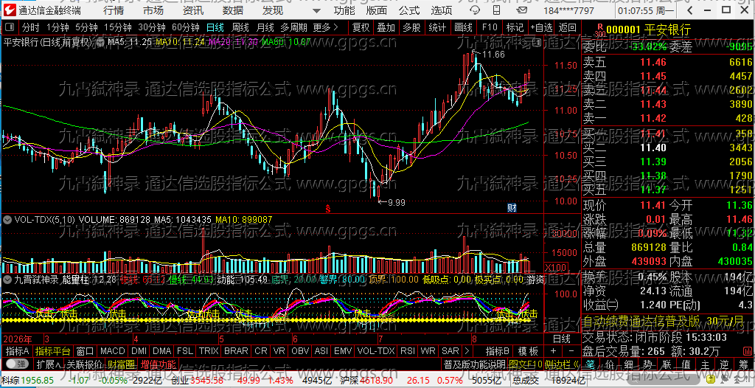Click the 标记 mark button

(x=514, y=27)
